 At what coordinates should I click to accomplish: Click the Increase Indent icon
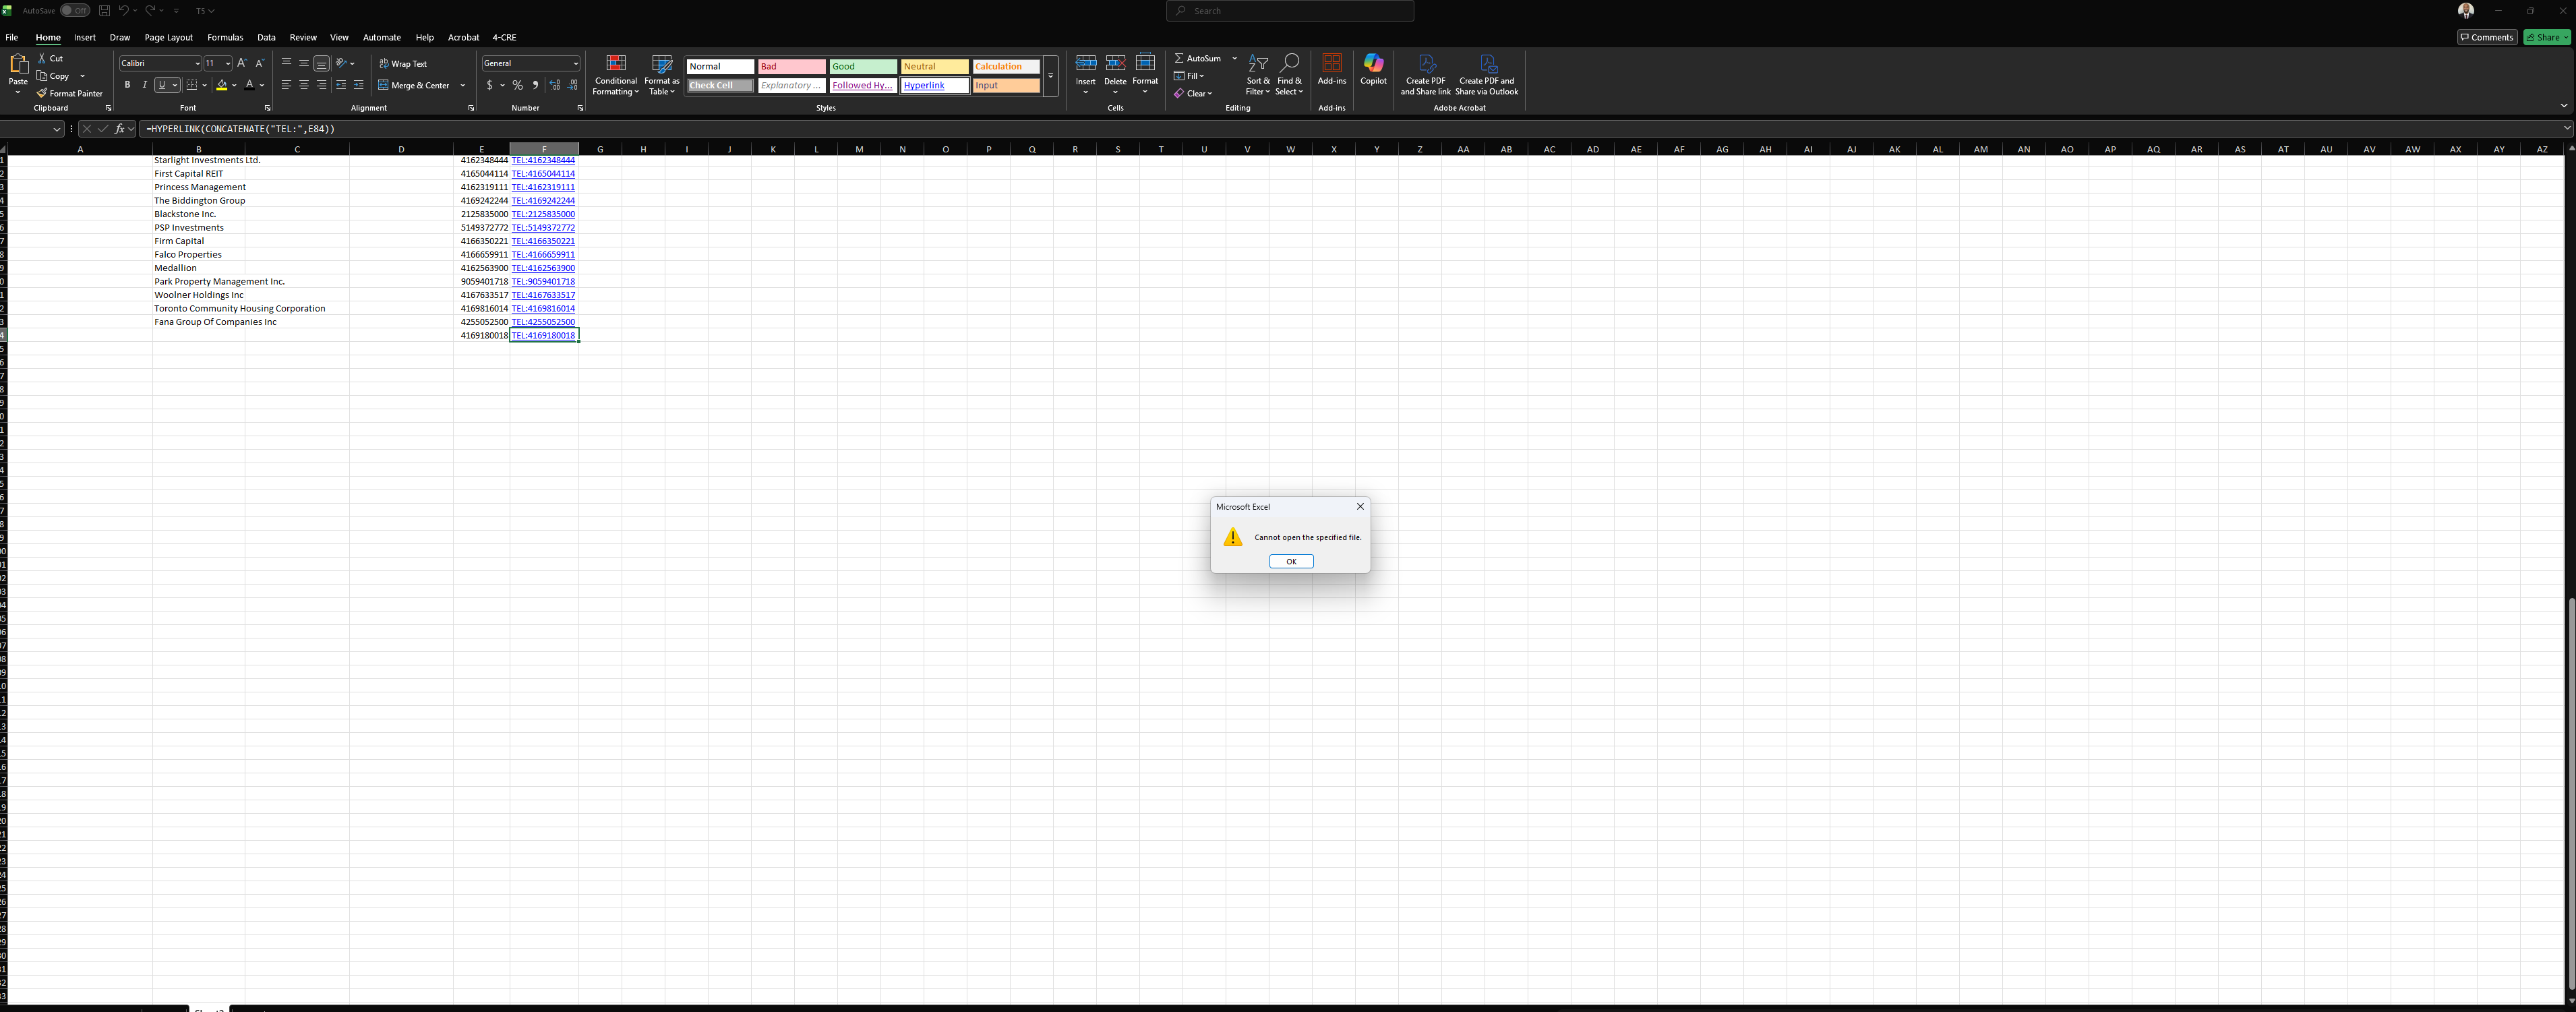pyautogui.click(x=359, y=85)
